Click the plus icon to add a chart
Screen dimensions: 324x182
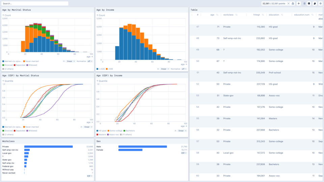click(x=299, y=3)
